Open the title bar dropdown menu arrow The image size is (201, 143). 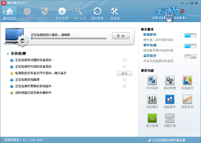(182, 3)
